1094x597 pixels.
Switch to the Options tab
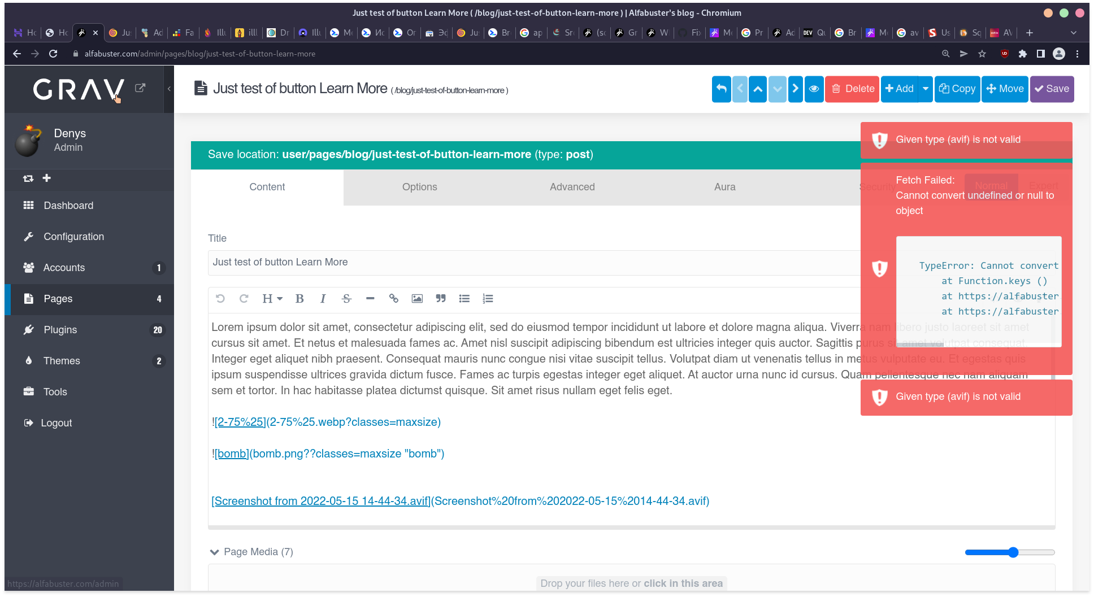[420, 187]
